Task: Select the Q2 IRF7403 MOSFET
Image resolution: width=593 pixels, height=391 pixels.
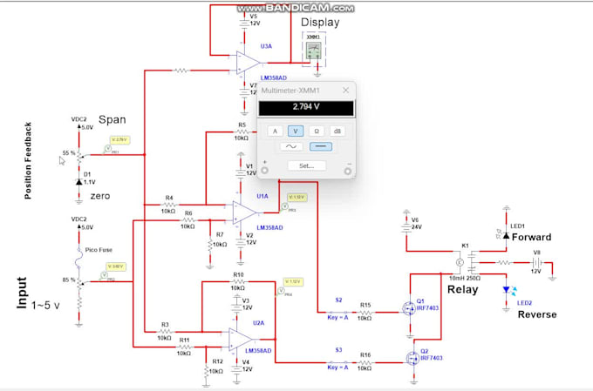Action: coord(413,357)
